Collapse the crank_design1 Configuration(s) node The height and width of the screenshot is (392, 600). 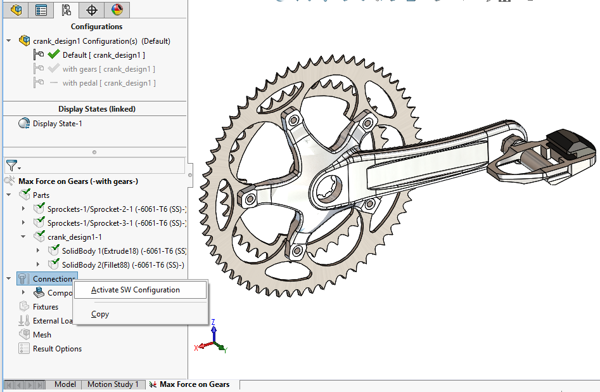pos(9,41)
